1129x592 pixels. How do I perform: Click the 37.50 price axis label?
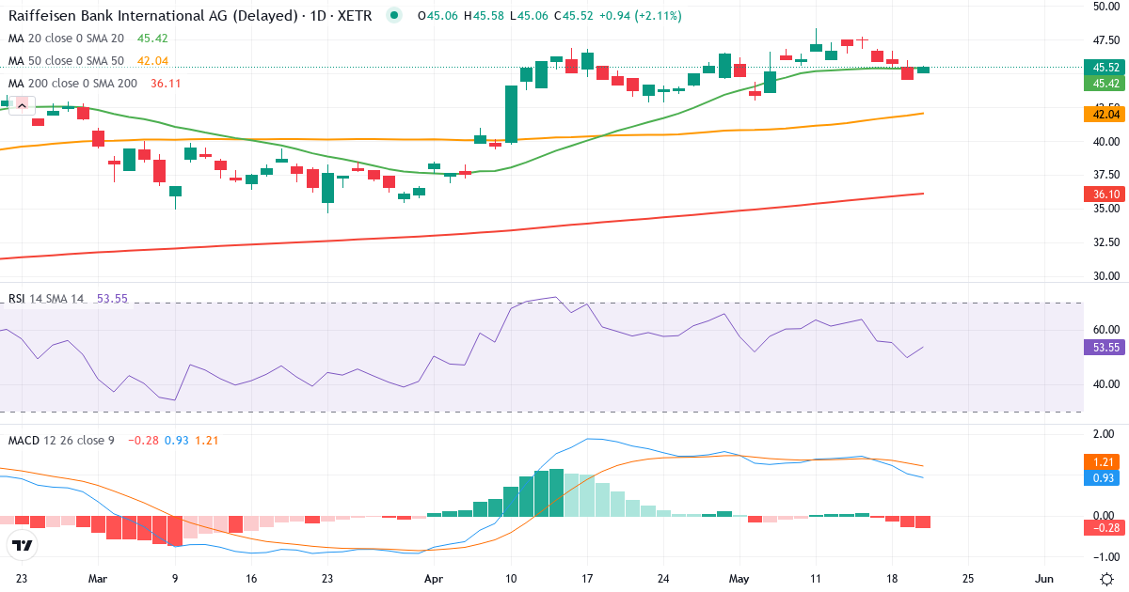(x=1105, y=175)
